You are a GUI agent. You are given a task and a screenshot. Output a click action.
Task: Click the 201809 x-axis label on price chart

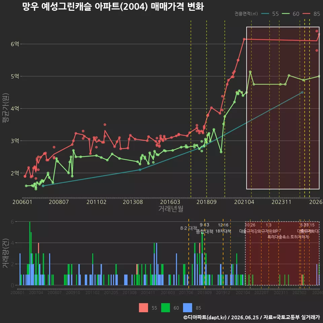click(x=206, y=202)
